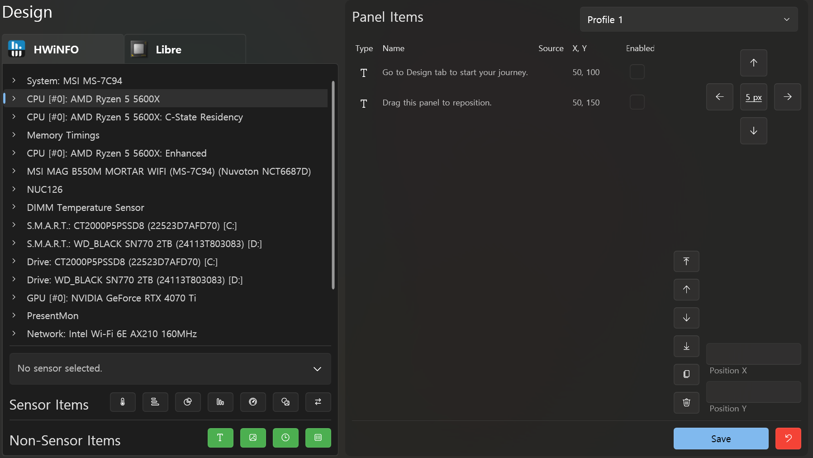813x458 pixels.
Task: Select MSI MAG B550M MORTAR WIFI row
Action: (x=166, y=171)
